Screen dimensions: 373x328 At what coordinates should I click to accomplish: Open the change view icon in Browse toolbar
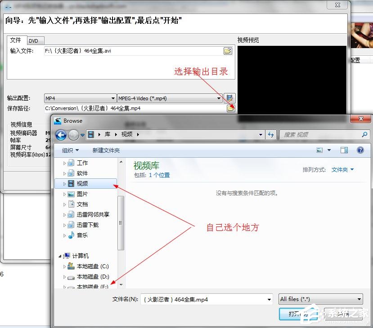(319, 150)
